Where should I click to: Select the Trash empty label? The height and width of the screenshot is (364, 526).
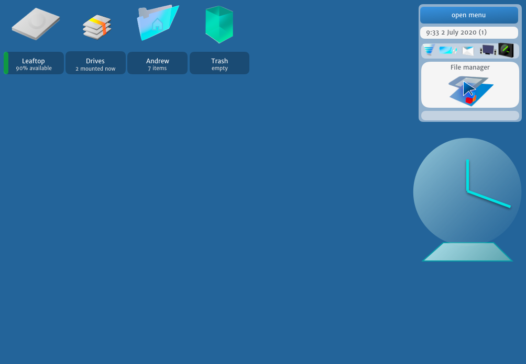click(x=220, y=63)
